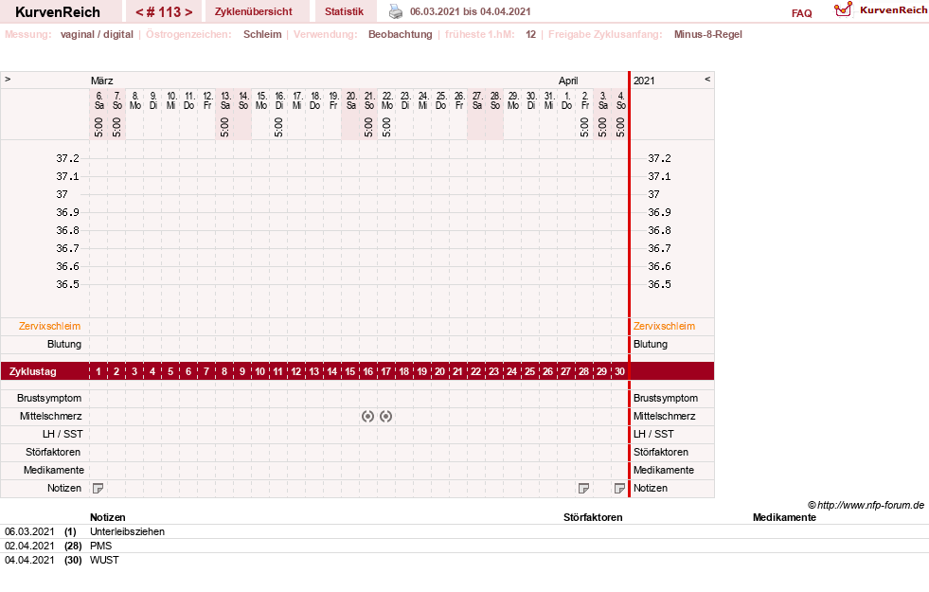Click the left '37.2' temperature label

click(x=67, y=158)
